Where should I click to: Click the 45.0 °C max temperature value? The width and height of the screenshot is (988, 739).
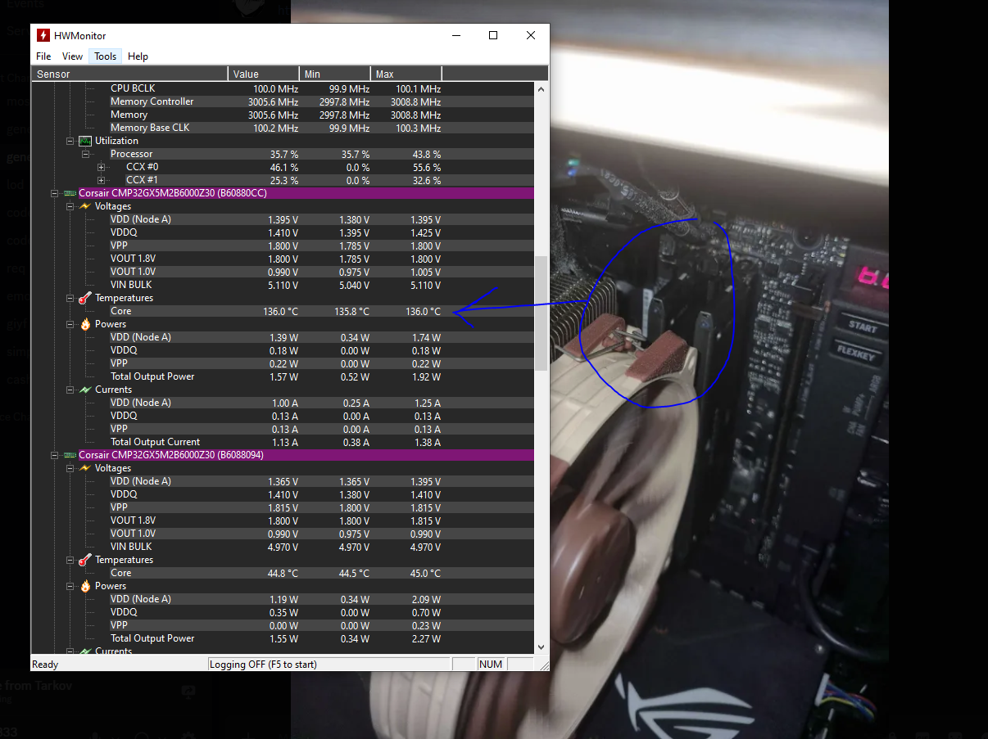point(425,573)
